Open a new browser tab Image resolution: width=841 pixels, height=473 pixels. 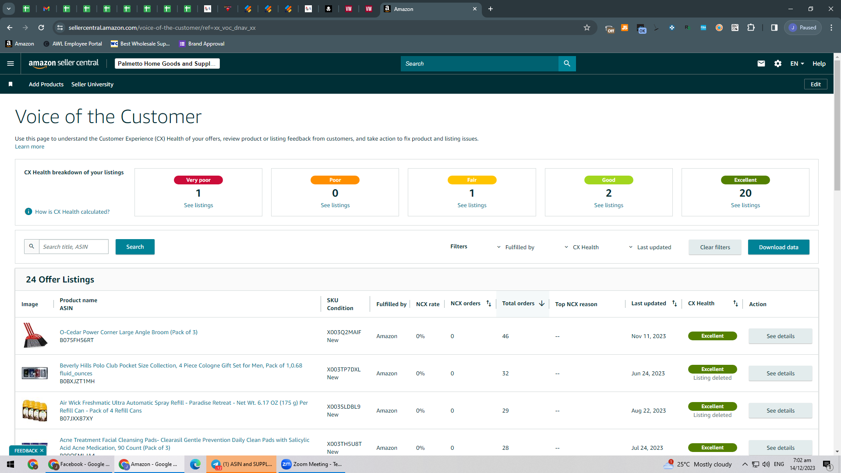[x=491, y=9]
